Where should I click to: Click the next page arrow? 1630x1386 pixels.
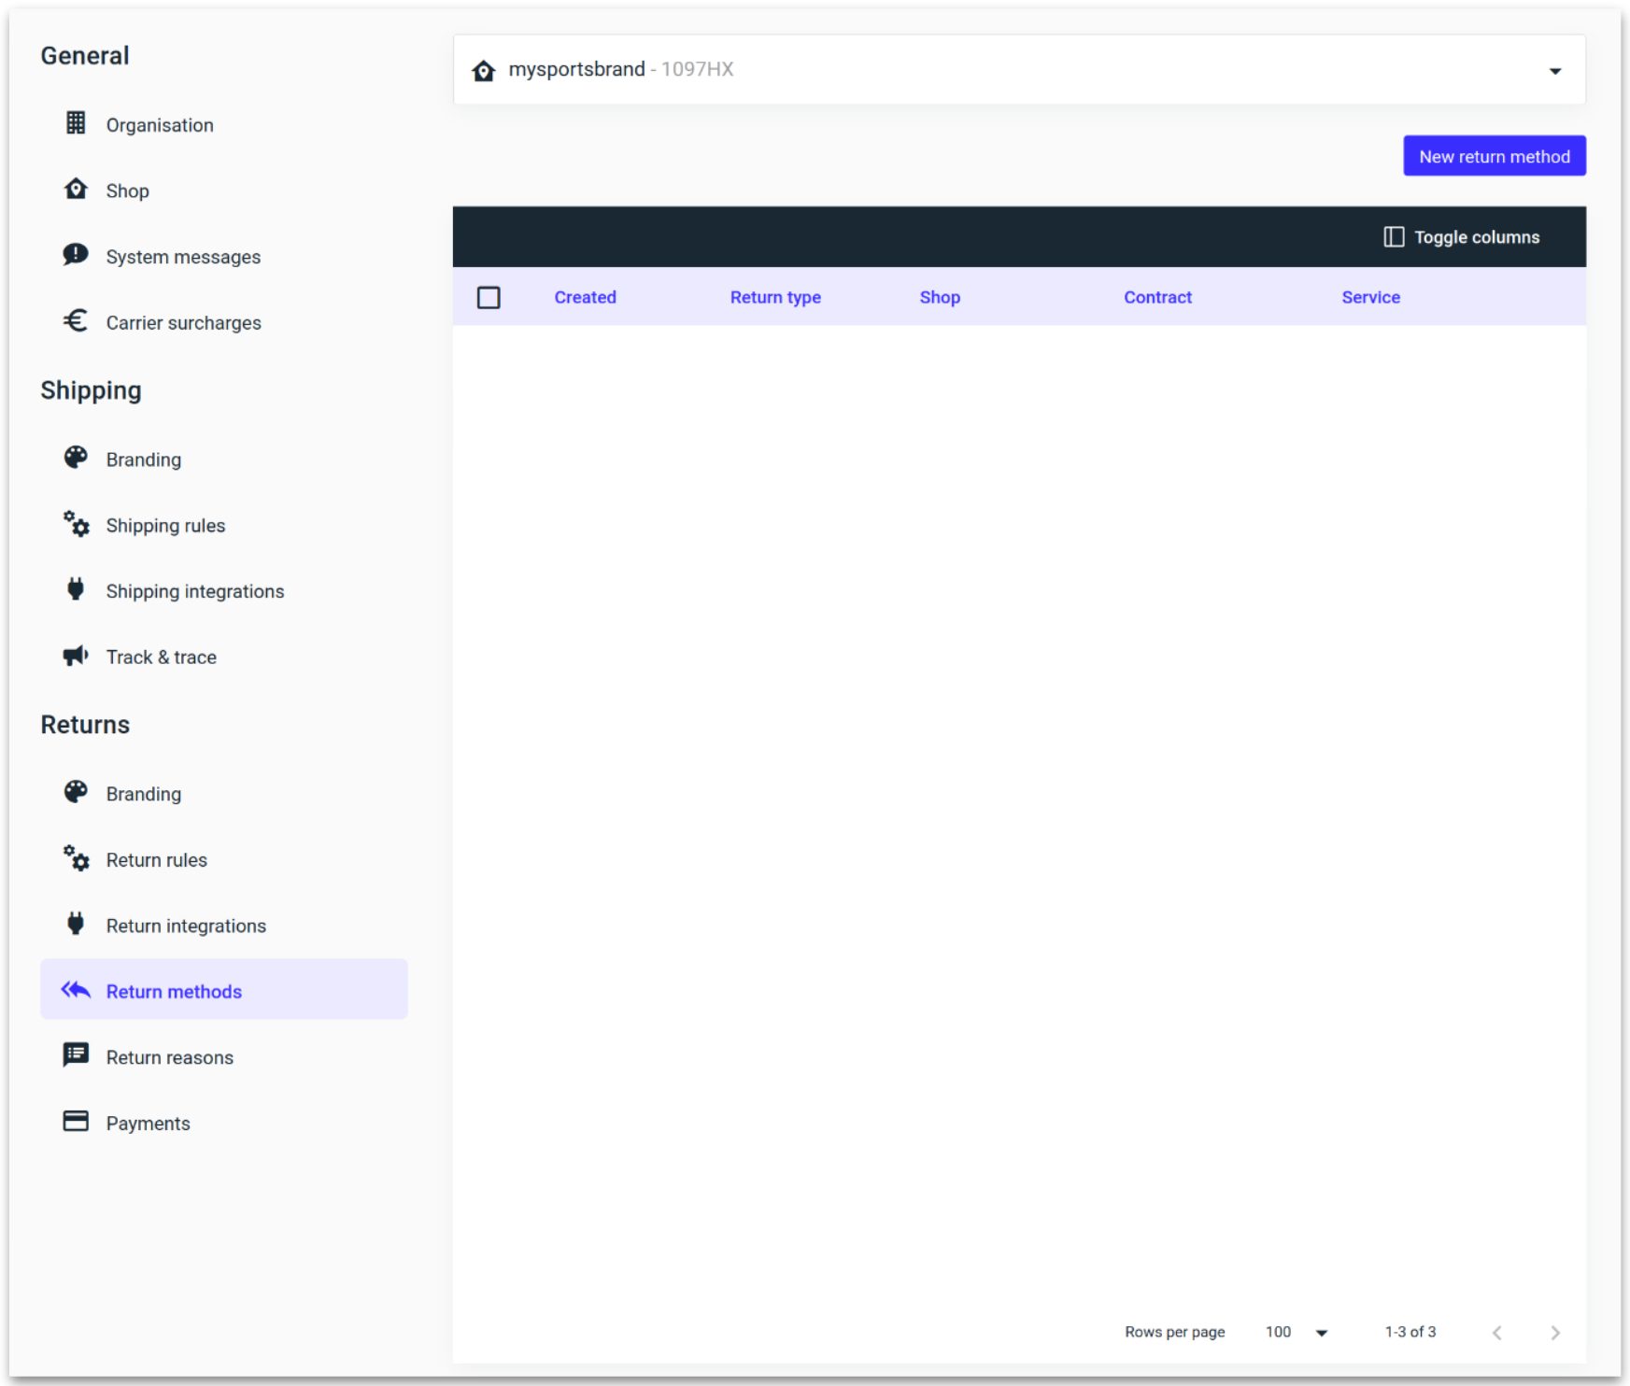(1554, 1332)
